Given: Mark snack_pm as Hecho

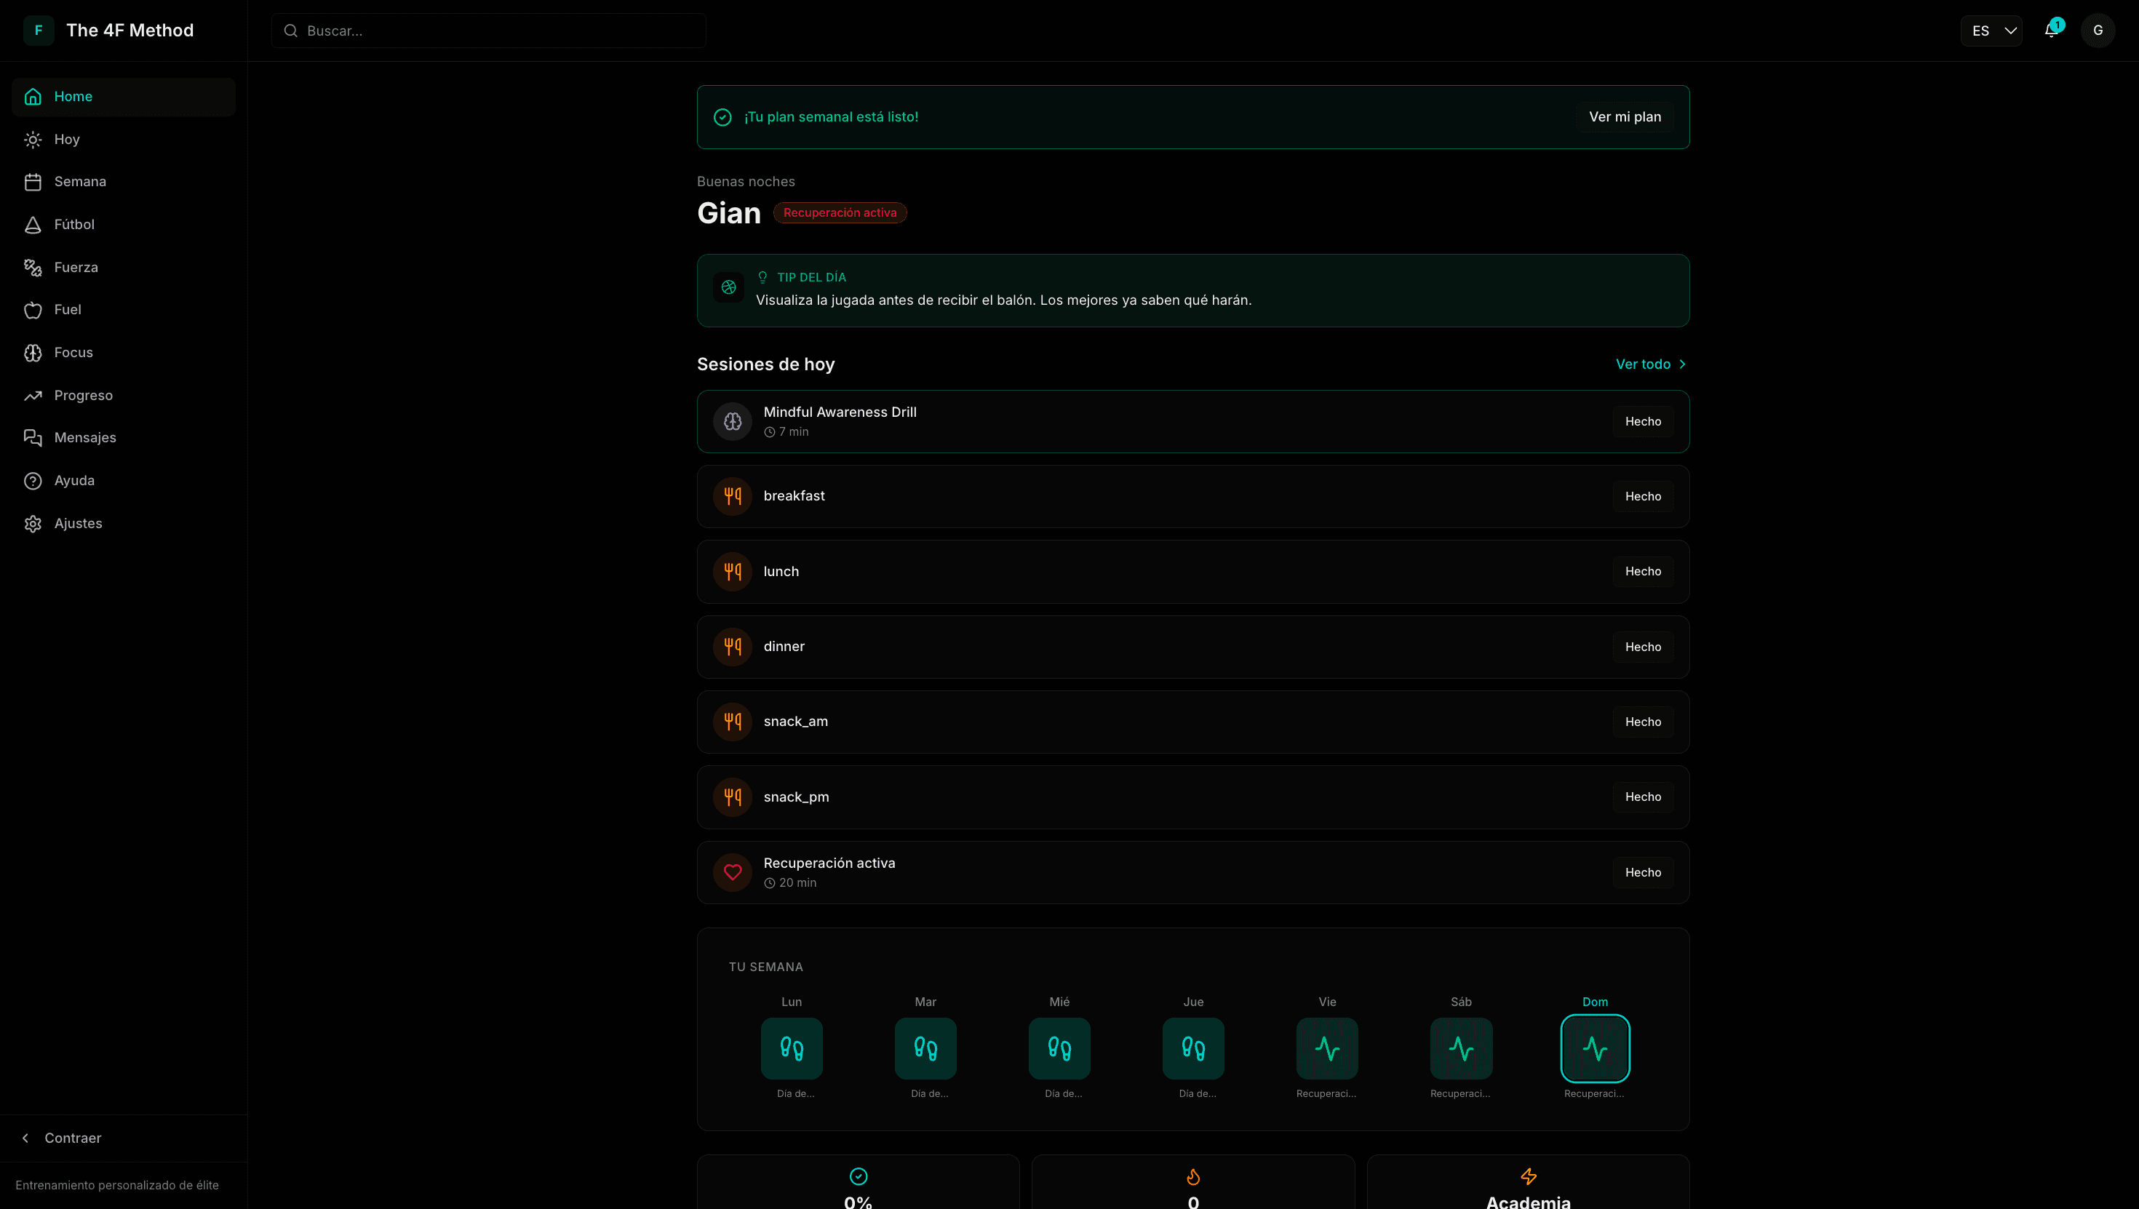Looking at the screenshot, I should point(1643,797).
